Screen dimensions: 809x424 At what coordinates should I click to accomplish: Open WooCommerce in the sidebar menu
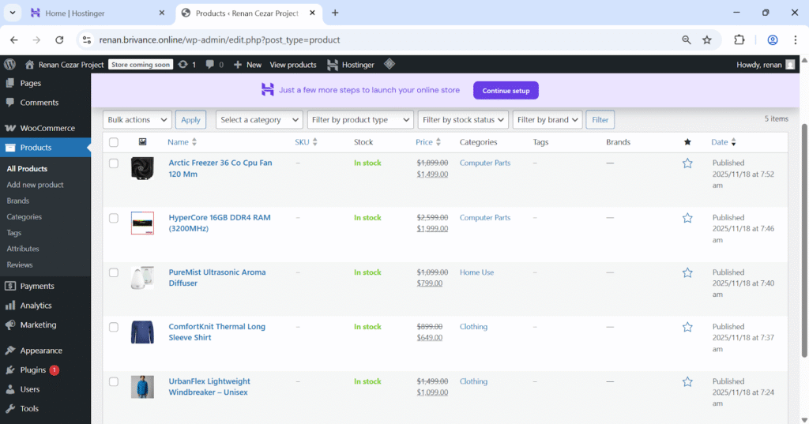(x=47, y=128)
